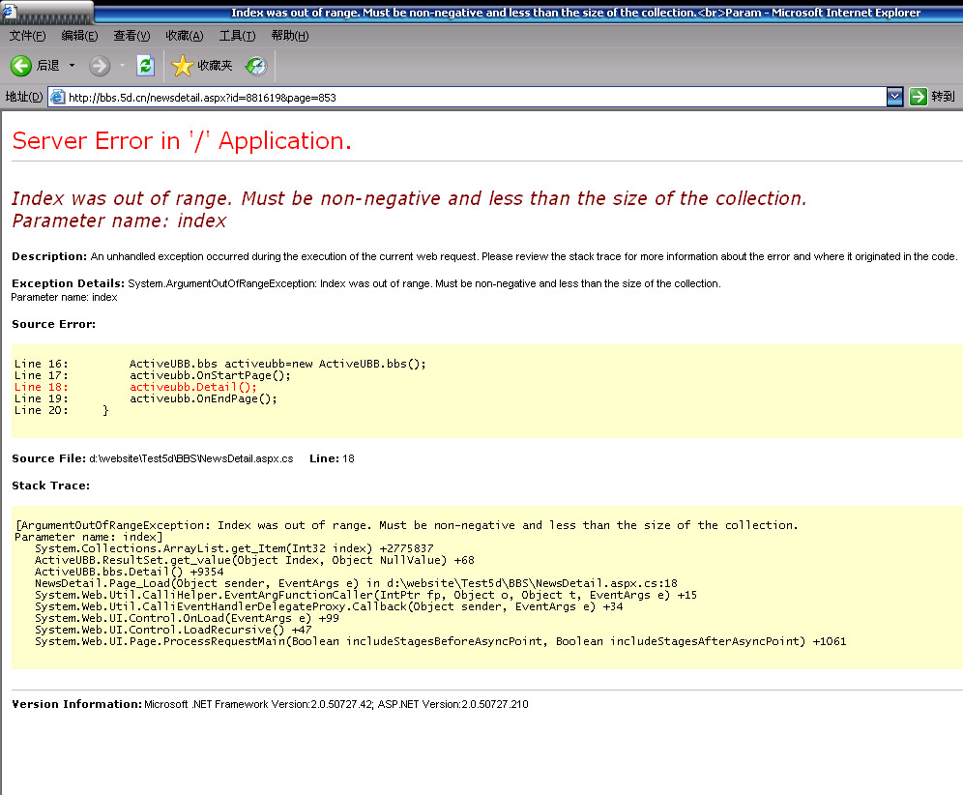Click the 'ActiveUBB.bbs.Detail() +9354' stack line
This screenshot has width=963, height=795.
click(x=129, y=572)
